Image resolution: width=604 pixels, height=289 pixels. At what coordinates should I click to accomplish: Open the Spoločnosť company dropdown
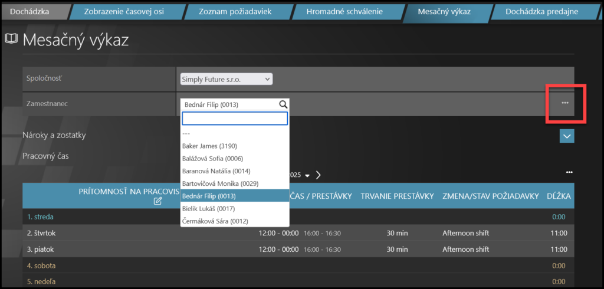point(226,79)
